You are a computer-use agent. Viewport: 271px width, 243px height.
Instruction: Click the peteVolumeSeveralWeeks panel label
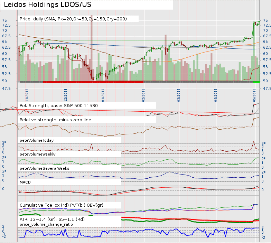44,168
